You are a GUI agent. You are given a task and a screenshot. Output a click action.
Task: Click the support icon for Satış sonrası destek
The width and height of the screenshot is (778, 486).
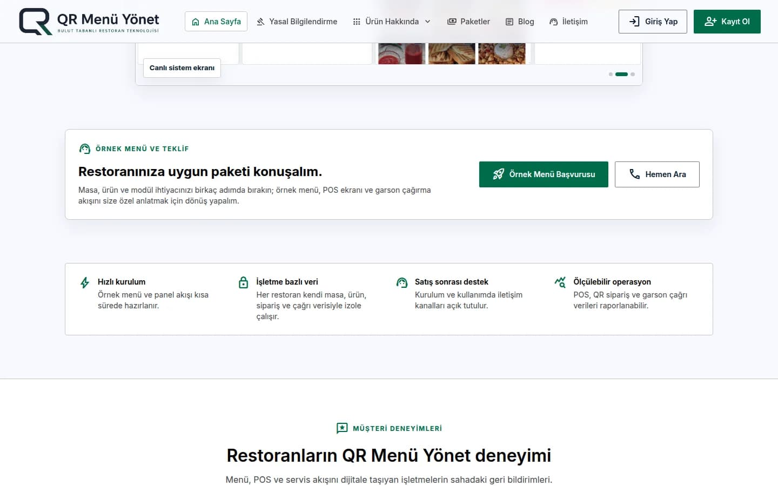(x=402, y=282)
